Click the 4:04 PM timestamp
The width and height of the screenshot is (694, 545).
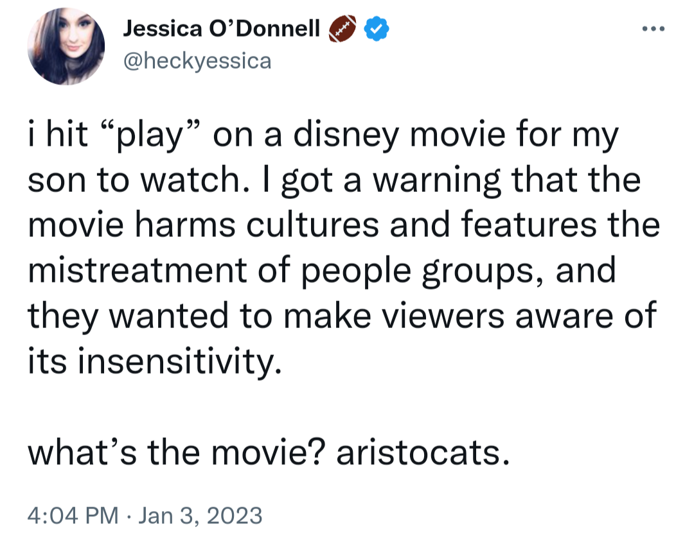pos(73,515)
